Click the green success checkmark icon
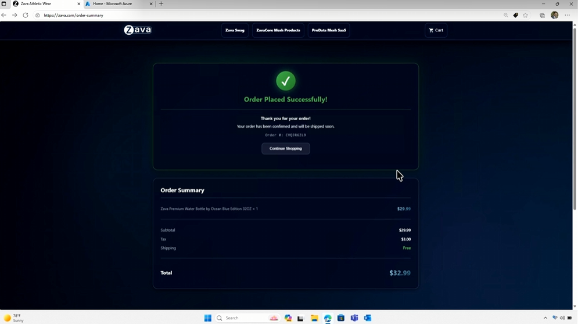 click(x=286, y=81)
